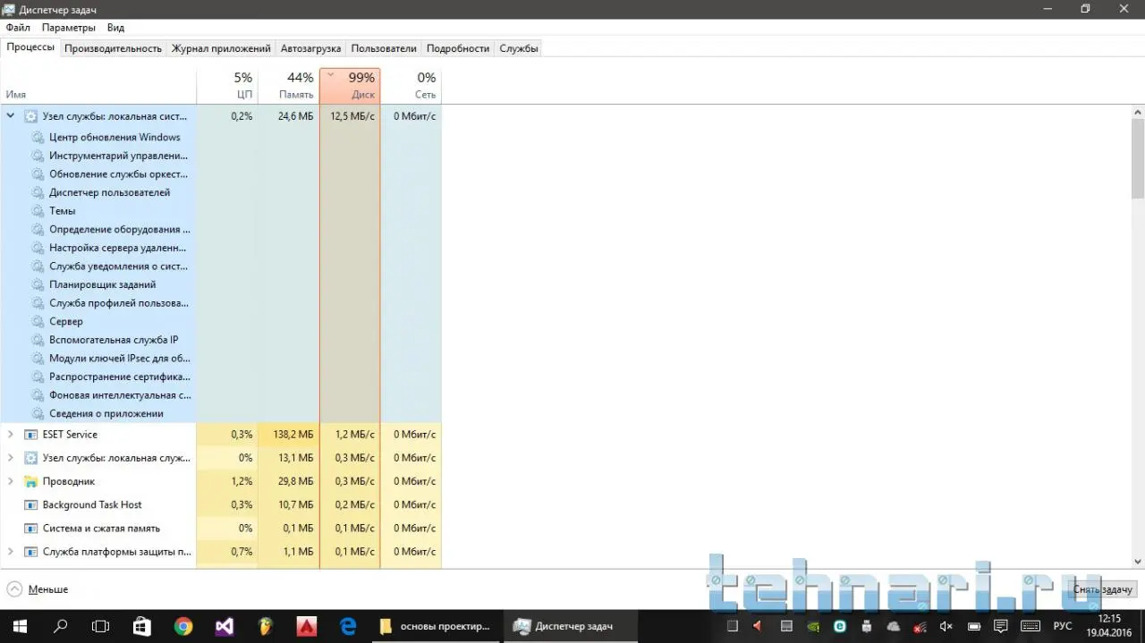1145x643 pixels.
Task: Select Сведения о приложении row
Action: (x=106, y=413)
